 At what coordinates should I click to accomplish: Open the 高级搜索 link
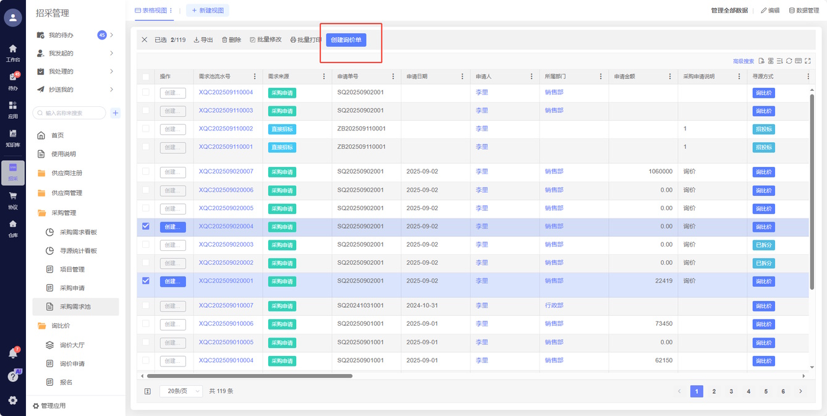point(743,61)
